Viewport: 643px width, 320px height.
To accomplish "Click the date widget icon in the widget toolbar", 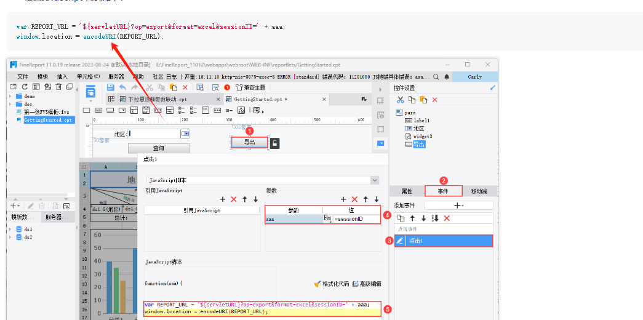I will pos(146,110).
